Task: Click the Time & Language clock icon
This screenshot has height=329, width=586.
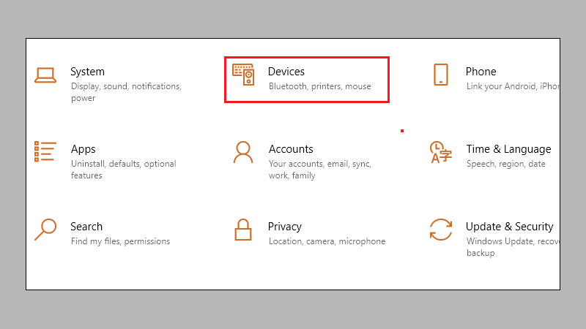Action: point(441,152)
